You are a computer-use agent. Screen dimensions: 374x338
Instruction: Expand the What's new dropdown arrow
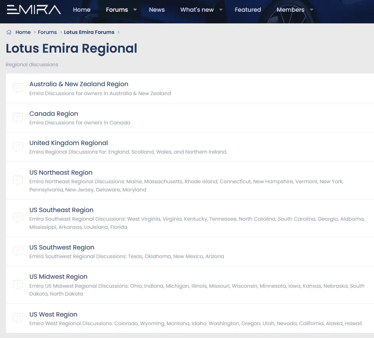click(x=221, y=10)
